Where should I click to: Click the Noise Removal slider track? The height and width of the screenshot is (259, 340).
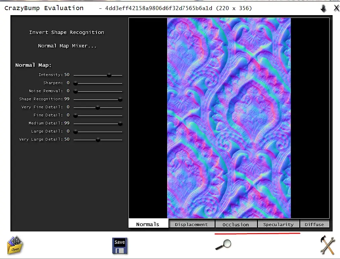click(98, 91)
